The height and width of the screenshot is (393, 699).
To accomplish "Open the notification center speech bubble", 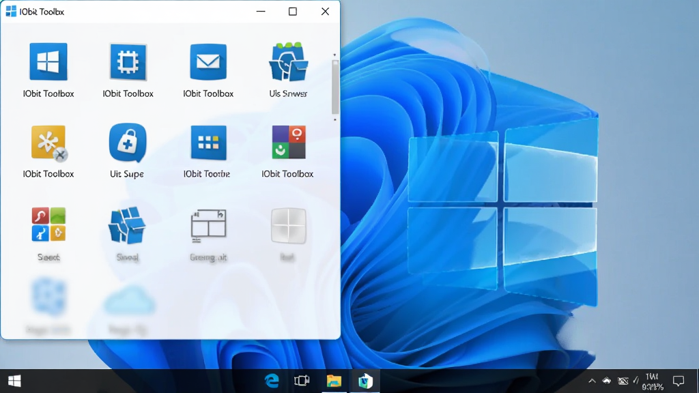I will pyautogui.click(x=679, y=381).
